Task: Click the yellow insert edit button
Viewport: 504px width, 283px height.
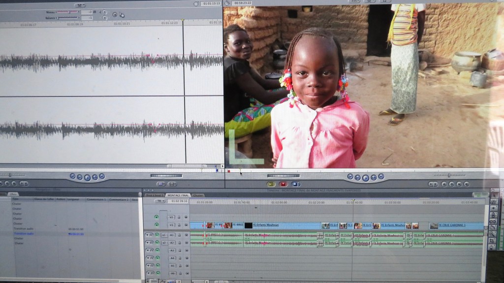Action: click(271, 184)
